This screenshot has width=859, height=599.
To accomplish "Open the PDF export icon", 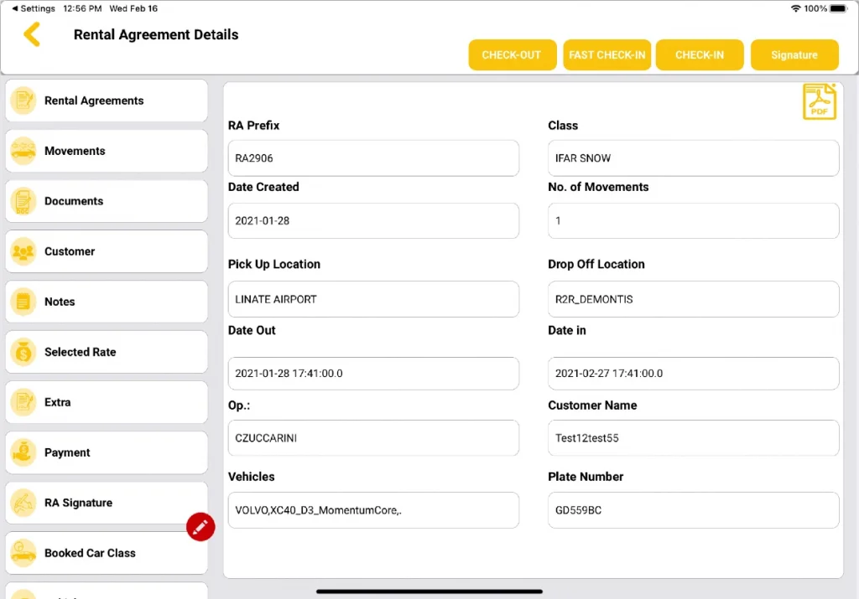I will pos(819,101).
